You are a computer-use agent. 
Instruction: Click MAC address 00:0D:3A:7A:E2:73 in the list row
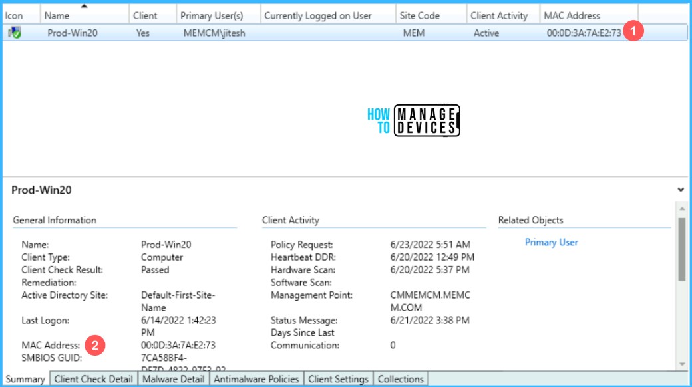click(x=584, y=33)
